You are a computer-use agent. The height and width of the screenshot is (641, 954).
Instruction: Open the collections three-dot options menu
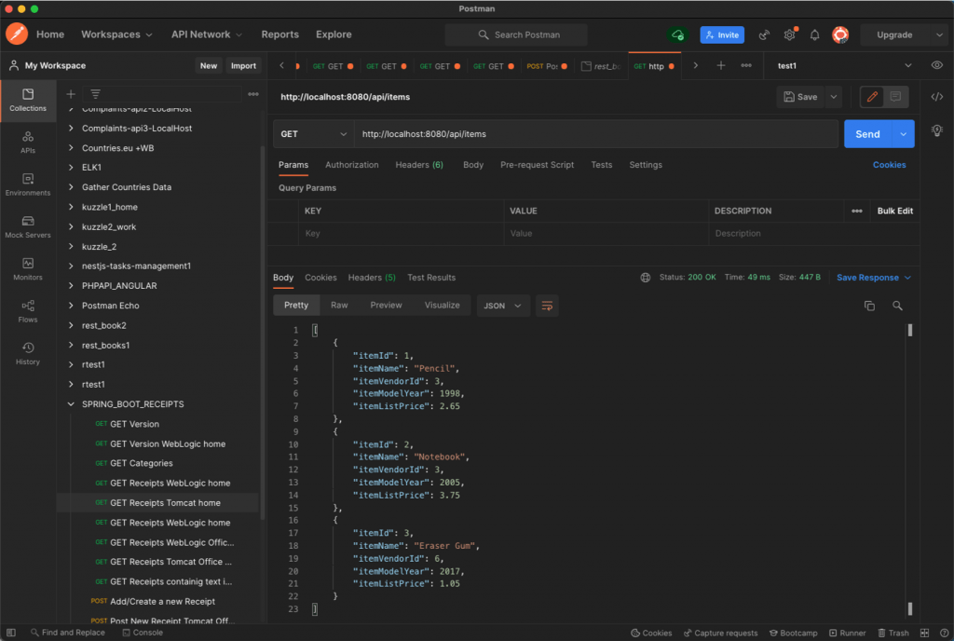coord(253,94)
